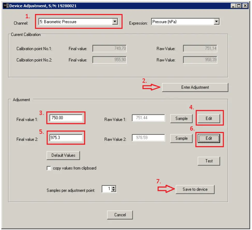Increase samples per adjustment point
This screenshot has width=252, height=230.
click(114, 187)
